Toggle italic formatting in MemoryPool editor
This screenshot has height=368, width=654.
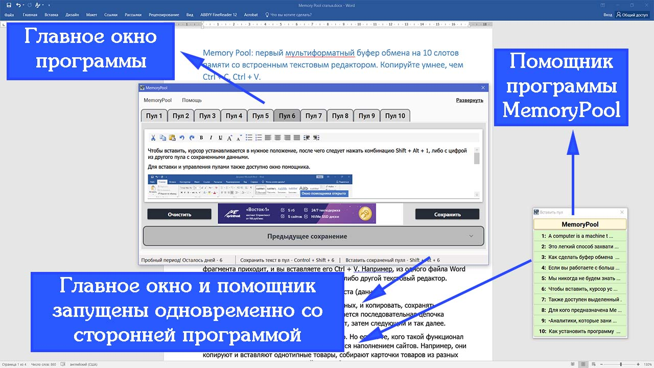211,137
